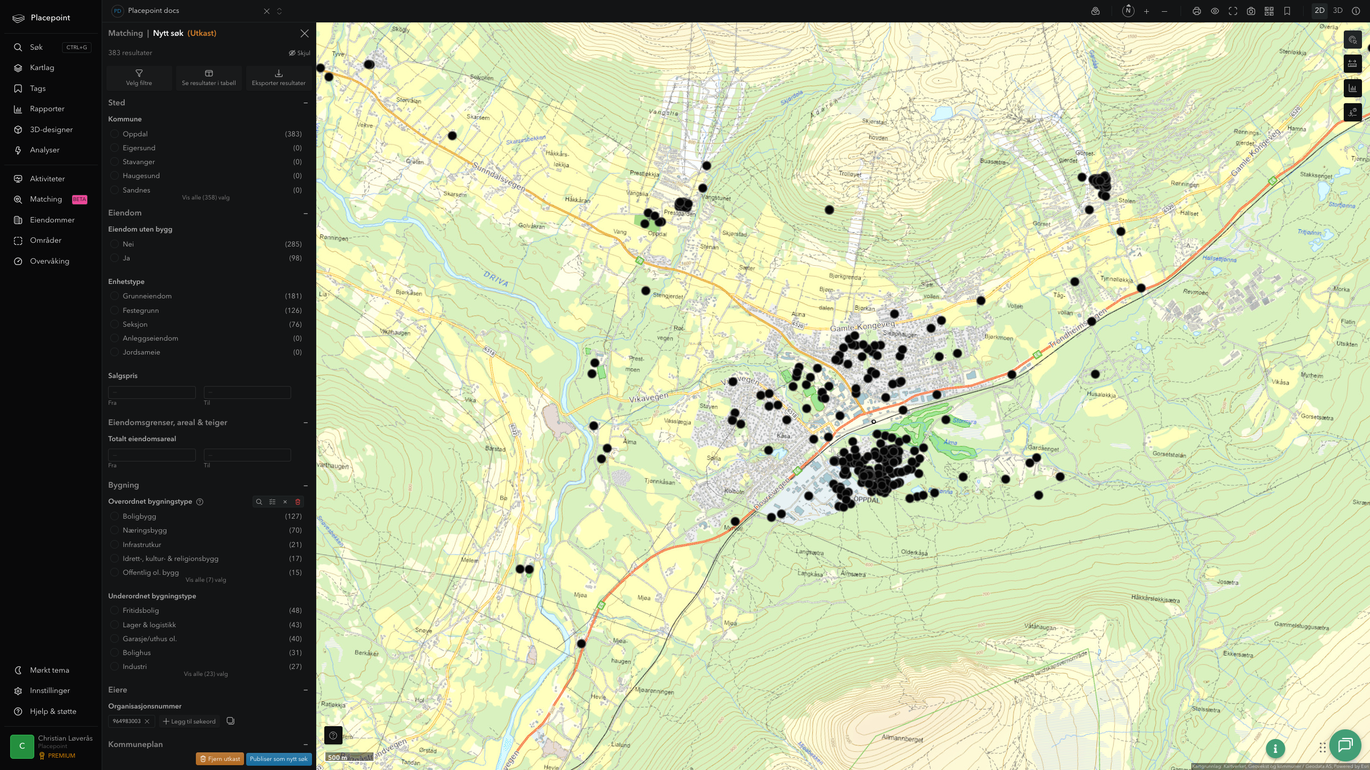
Task: Copy the Organisasjonsnummer keywords
Action: point(231,721)
